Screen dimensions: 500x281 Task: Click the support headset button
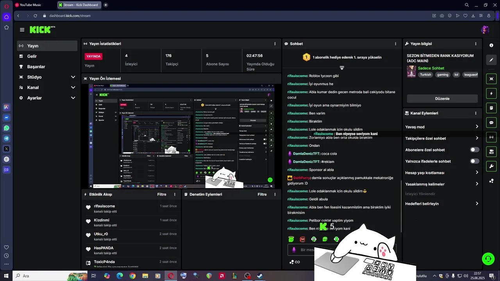point(487,258)
